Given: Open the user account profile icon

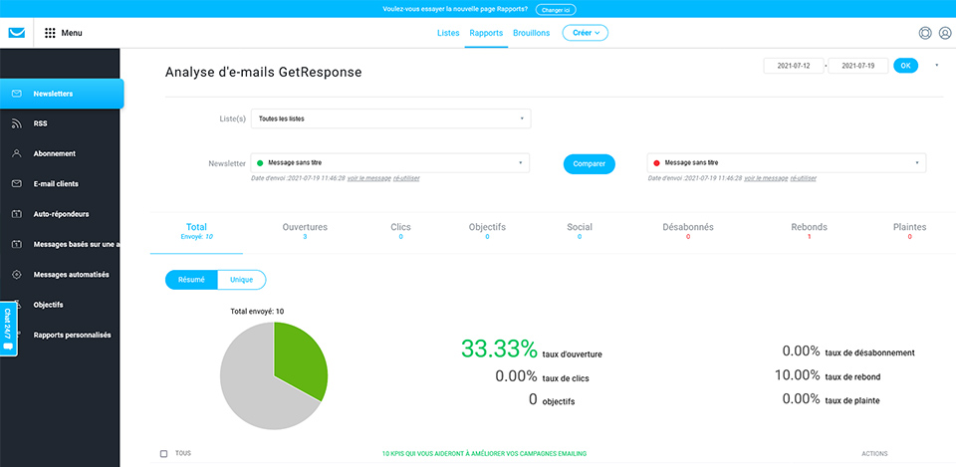Looking at the screenshot, I should click(x=944, y=33).
